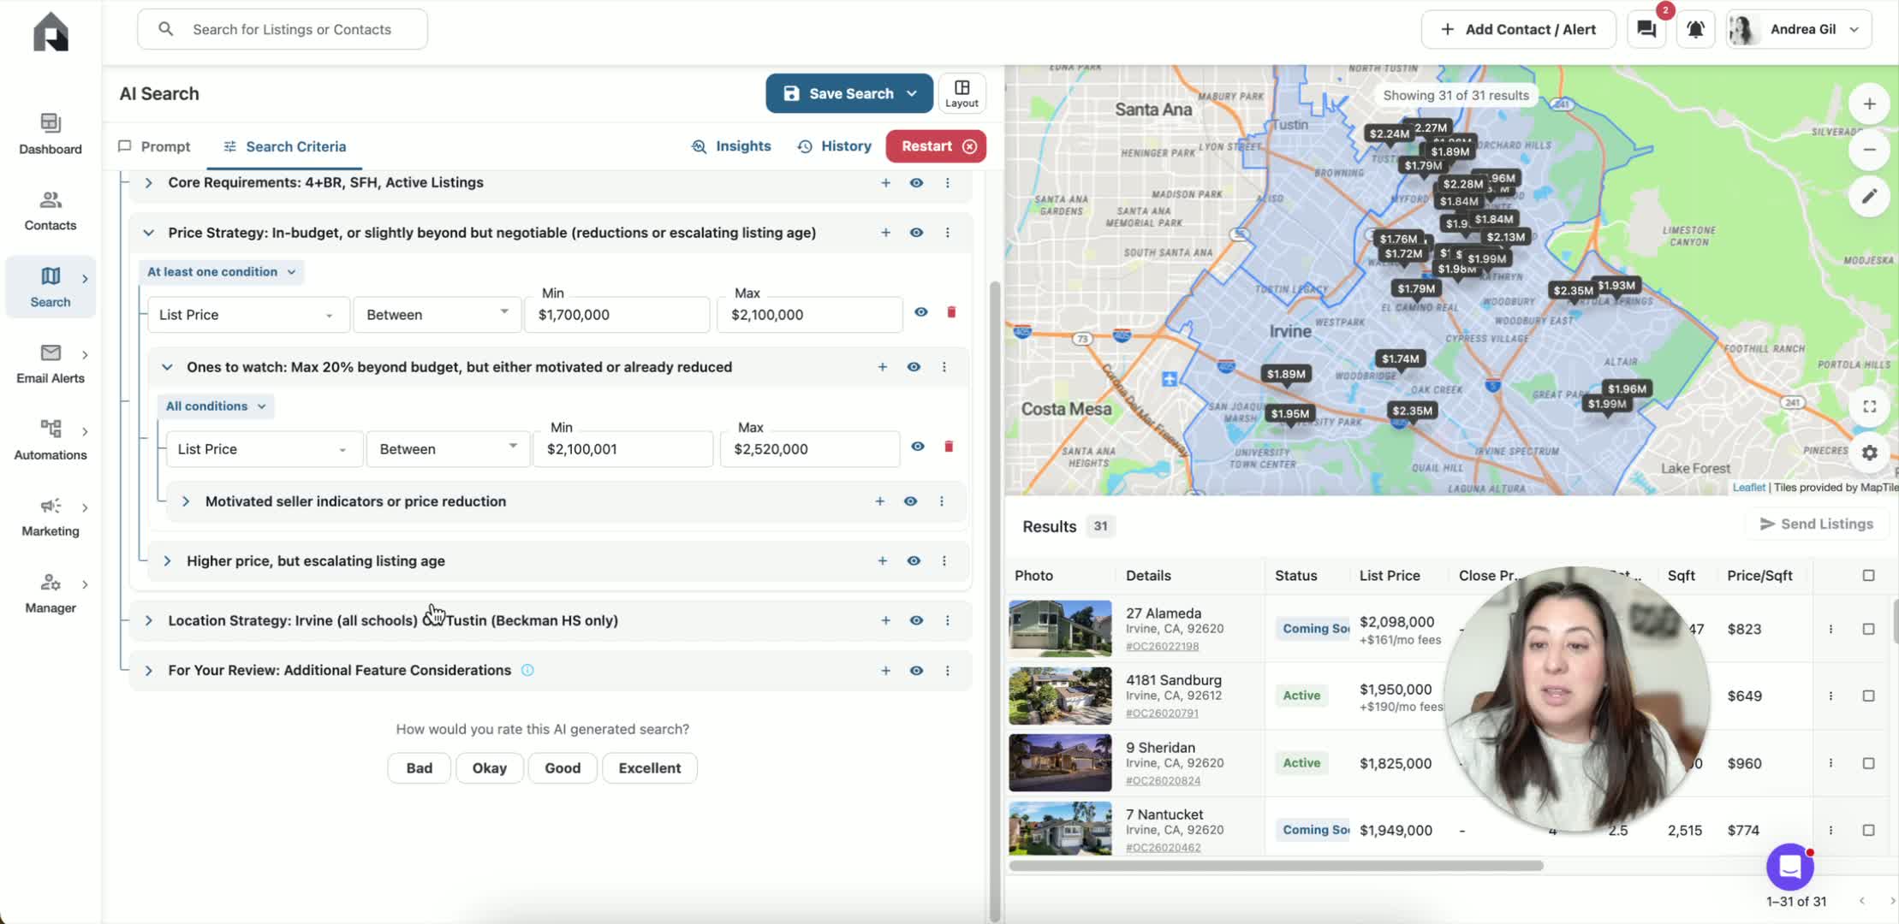Collapse Ones to watch group
This screenshot has height=924, width=1899.
167,367
